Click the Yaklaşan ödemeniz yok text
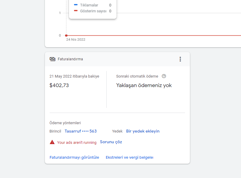Image resolution: width=241 pixels, height=178 pixels. click(144, 85)
